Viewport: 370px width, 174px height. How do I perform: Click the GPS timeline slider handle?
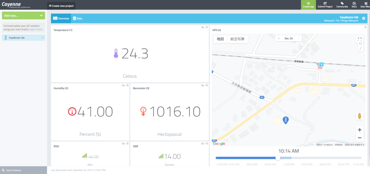click(x=277, y=158)
